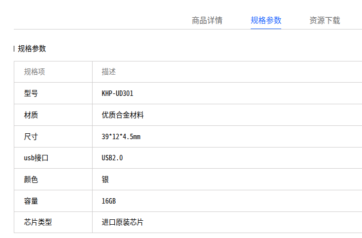Click the 规格参数 section heading

(32, 49)
